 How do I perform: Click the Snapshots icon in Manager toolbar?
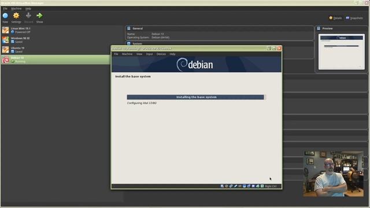pos(347,18)
